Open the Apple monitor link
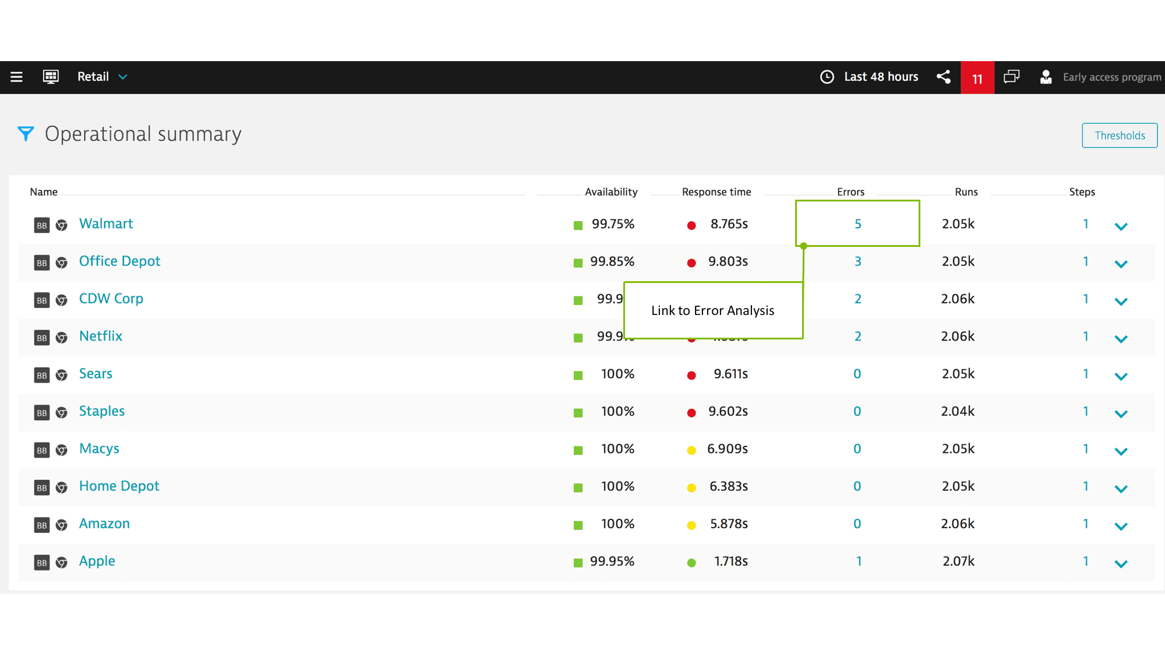Image resolution: width=1165 pixels, height=655 pixels. click(97, 561)
